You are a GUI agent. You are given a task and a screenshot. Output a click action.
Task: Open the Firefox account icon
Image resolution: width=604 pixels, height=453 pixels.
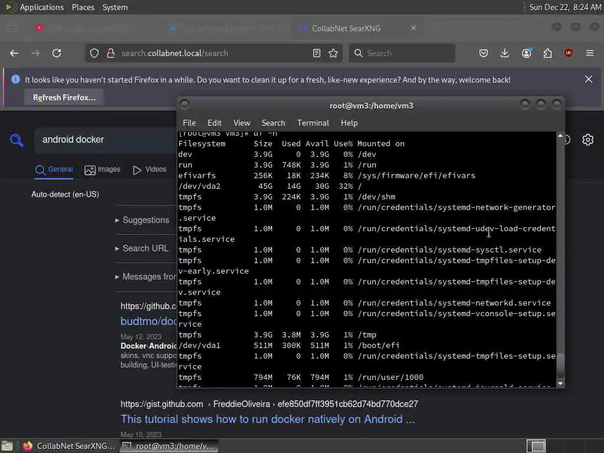[x=527, y=53]
